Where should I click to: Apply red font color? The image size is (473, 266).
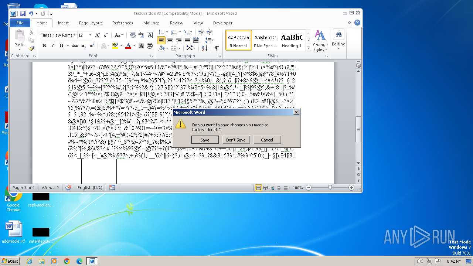tap(128, 46)
